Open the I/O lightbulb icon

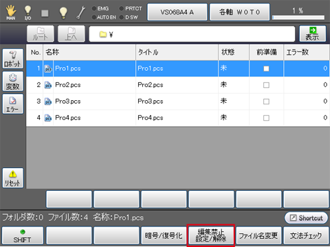tap(27, 12)
